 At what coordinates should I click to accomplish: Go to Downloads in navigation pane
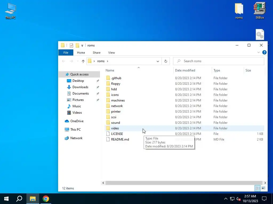pos(80,87)
